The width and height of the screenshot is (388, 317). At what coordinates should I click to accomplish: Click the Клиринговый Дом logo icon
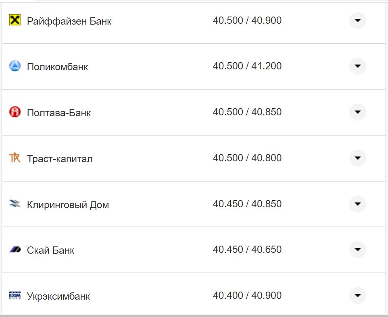14,204
